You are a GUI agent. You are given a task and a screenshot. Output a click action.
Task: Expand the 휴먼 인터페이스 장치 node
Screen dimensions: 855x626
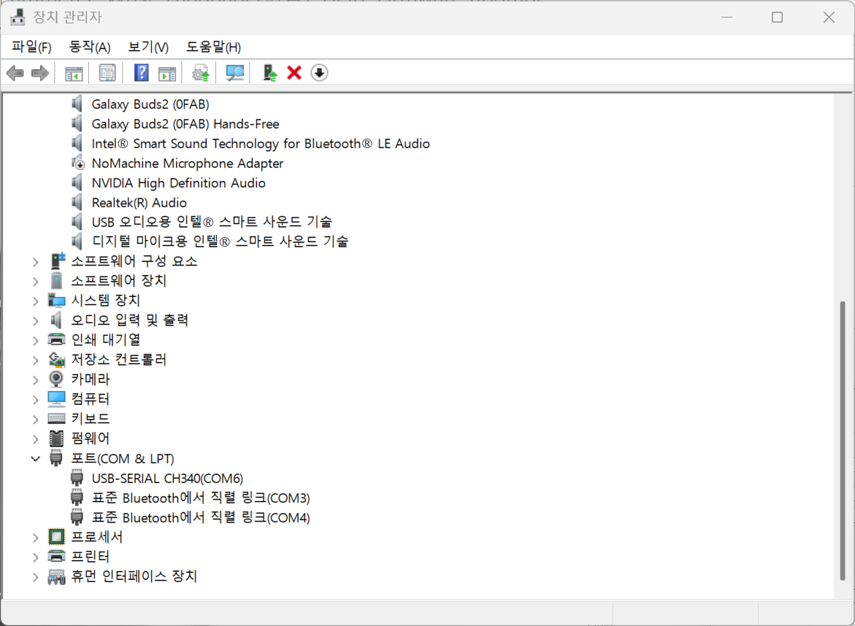[x=35, y=577]
